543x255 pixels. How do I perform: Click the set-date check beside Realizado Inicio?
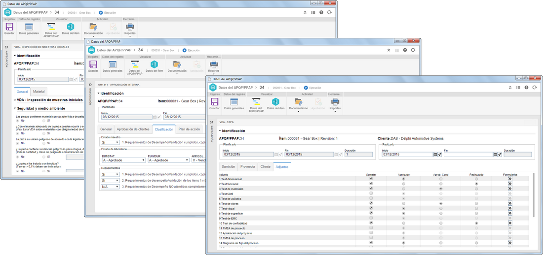tap(440, 155)
